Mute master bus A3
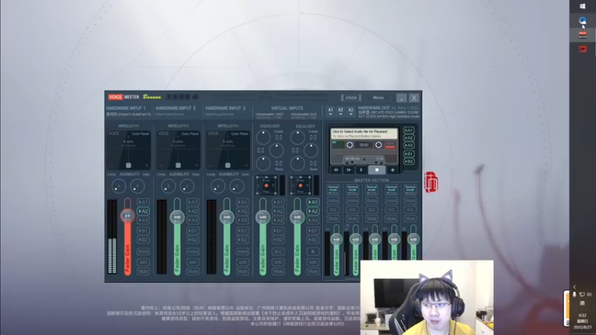The image size is (596, 335). [371, 219]
